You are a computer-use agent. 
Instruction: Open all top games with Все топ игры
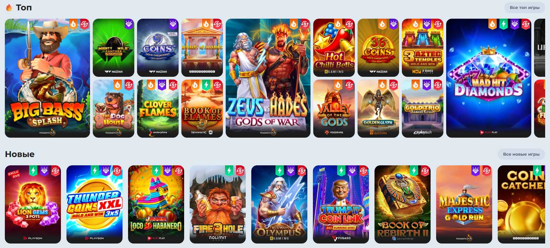pyautogui.click(x=524, y=8)
